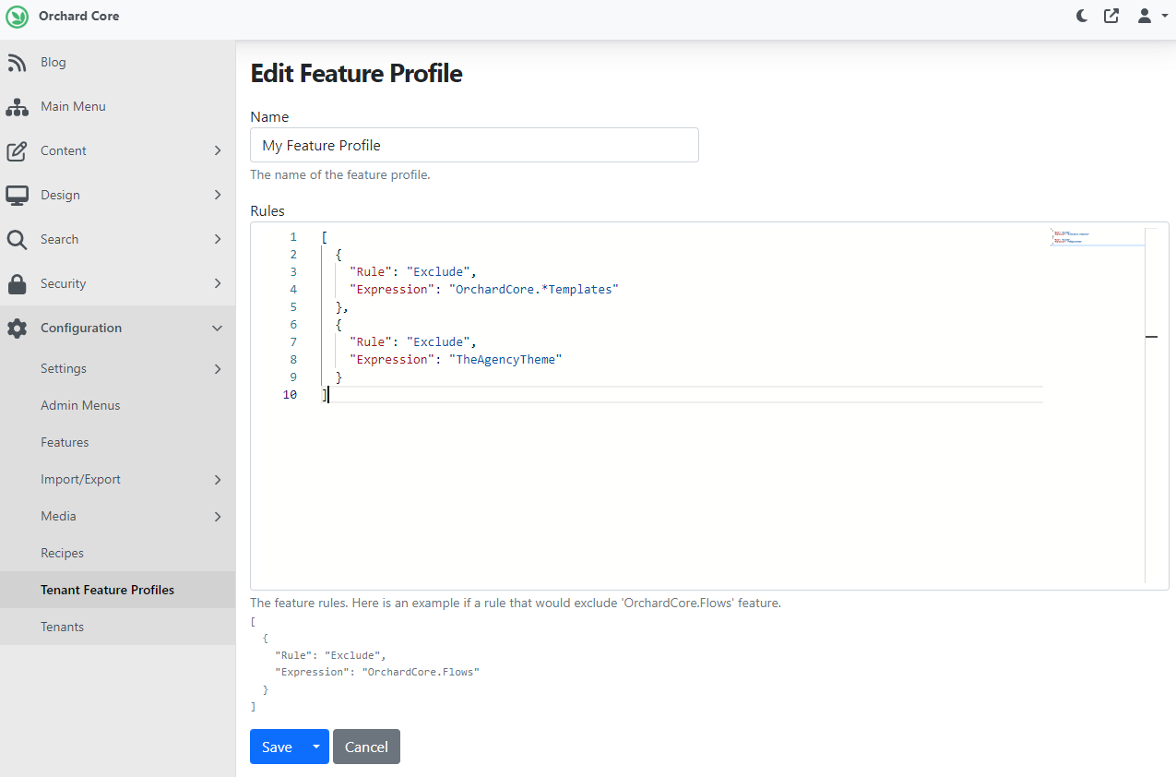Image resolution: width=1176 pixels, height=777 pixels.
Task: Click the Edit Feature Profile heading
Action: (356, 73)
